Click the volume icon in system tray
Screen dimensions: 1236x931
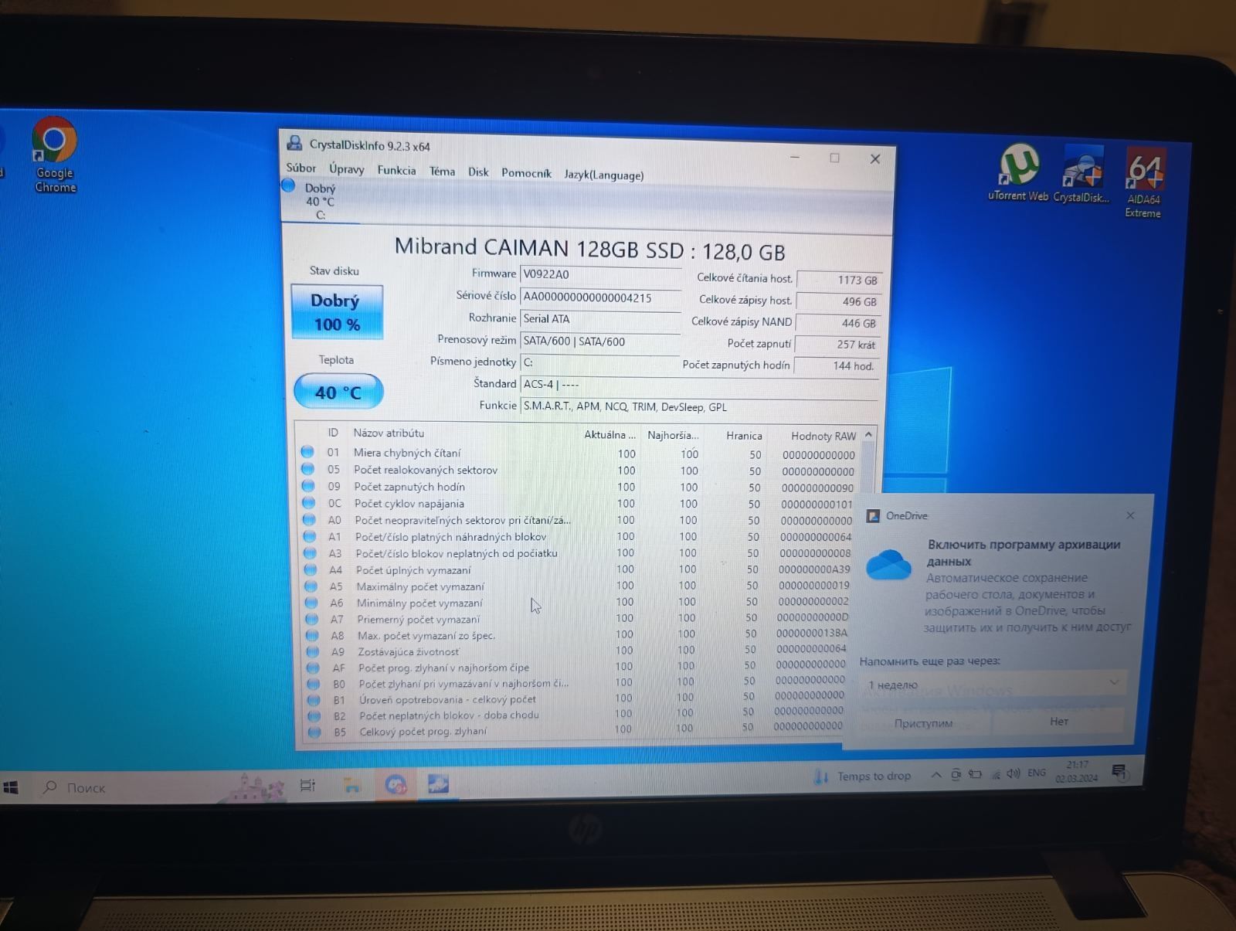1014,773
